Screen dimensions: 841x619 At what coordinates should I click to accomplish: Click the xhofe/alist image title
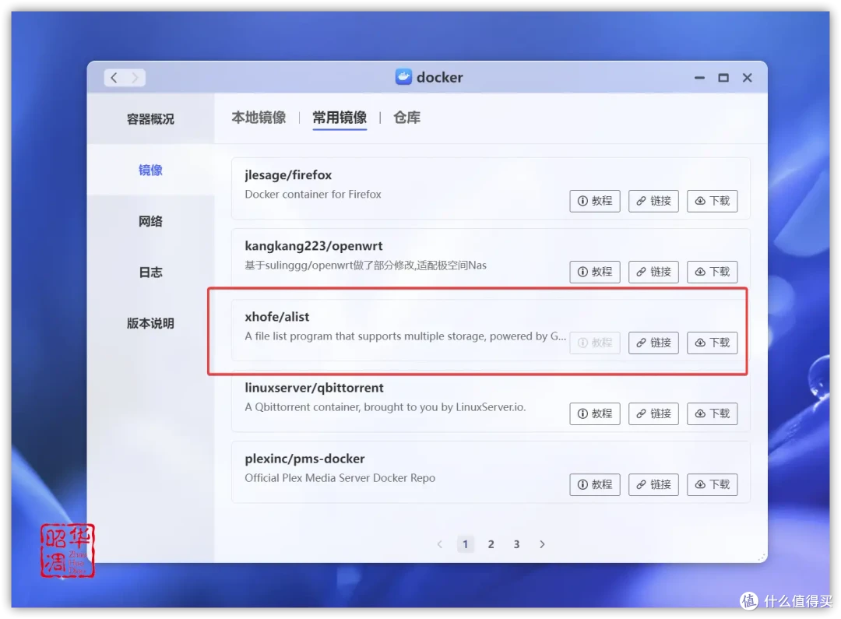click(x=276, y=316)
